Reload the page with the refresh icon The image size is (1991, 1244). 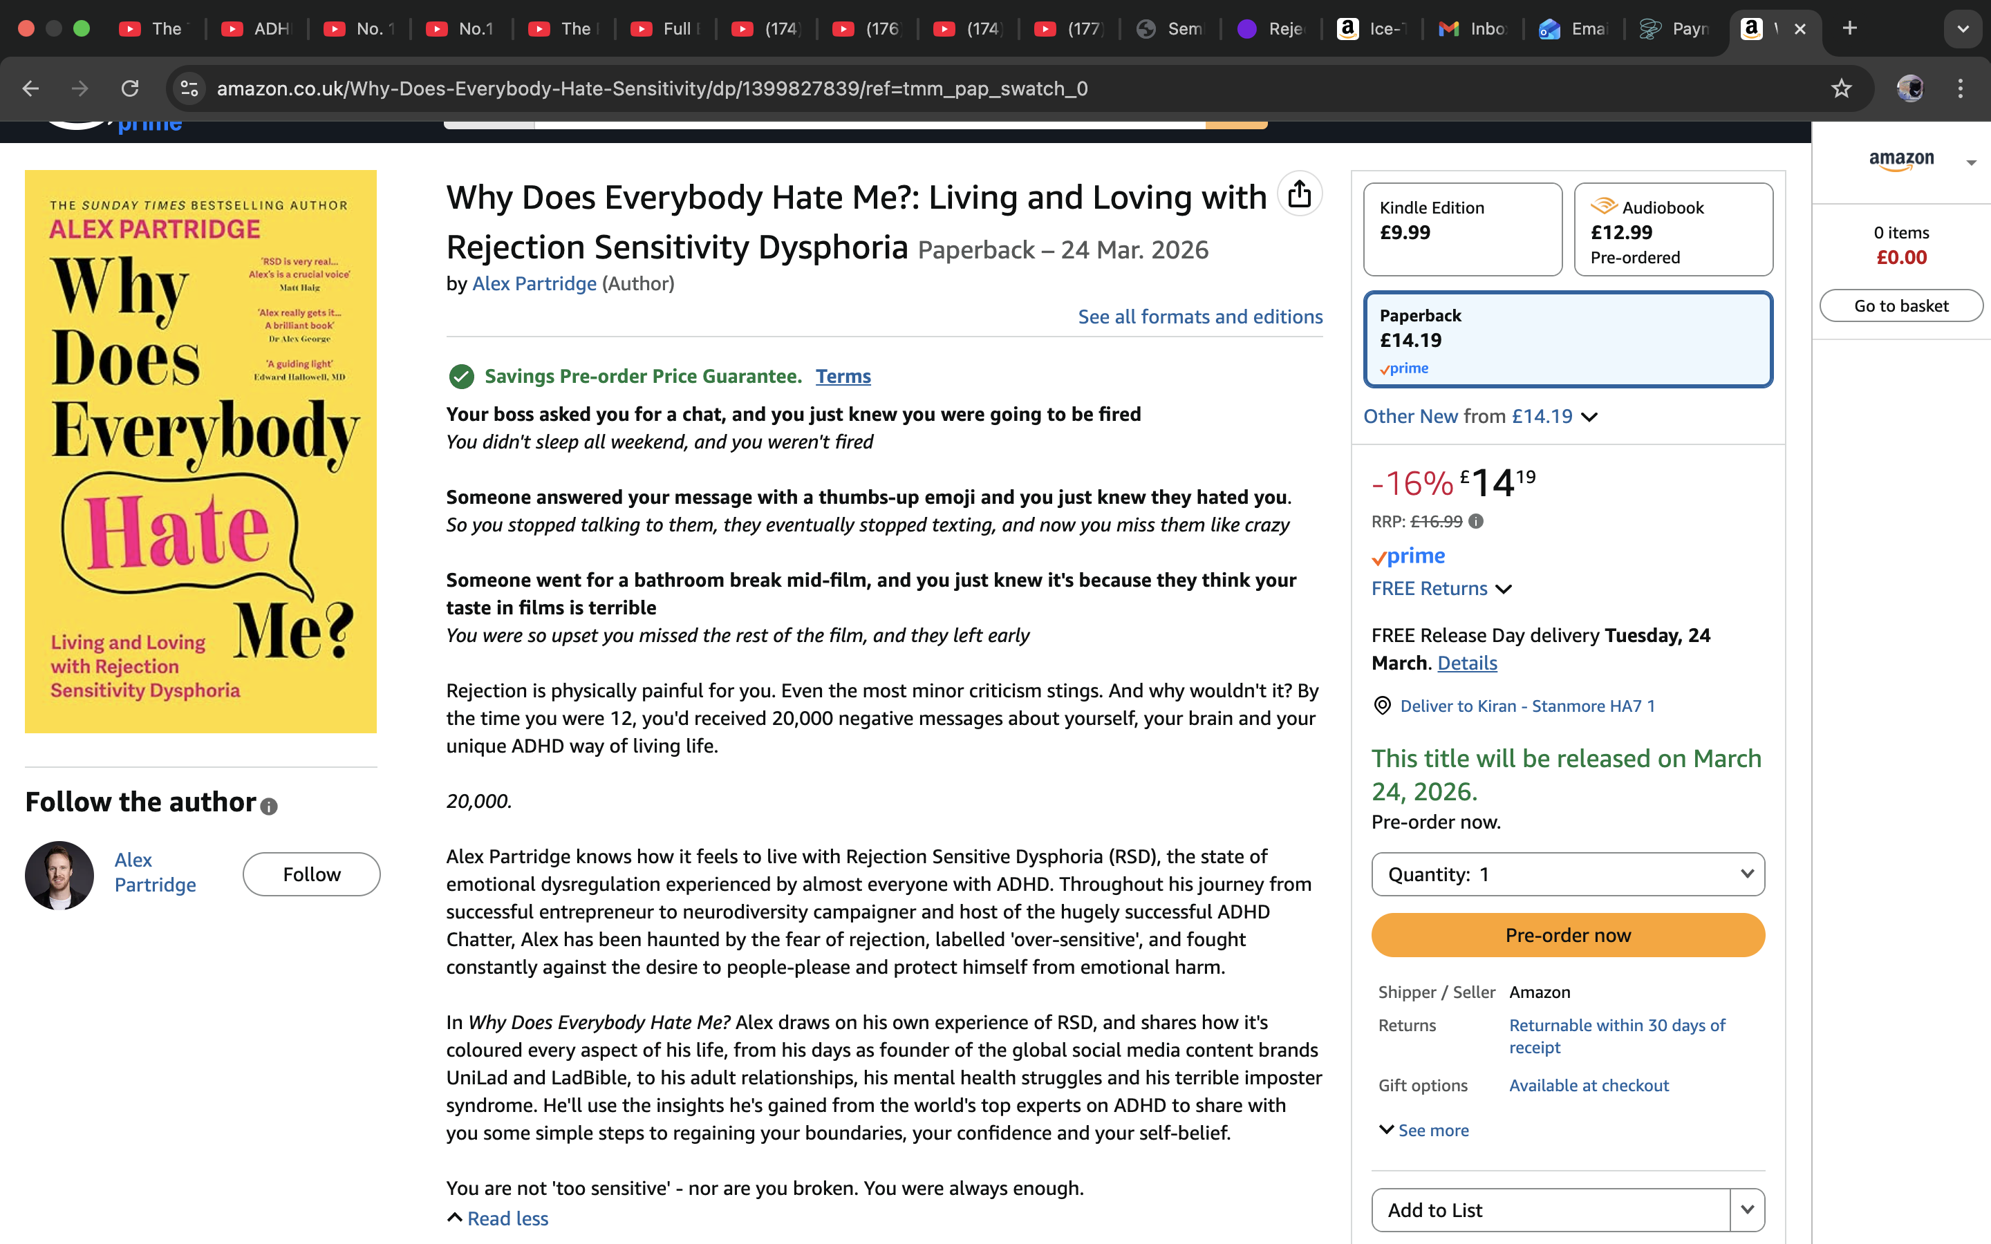pos(130,88)
